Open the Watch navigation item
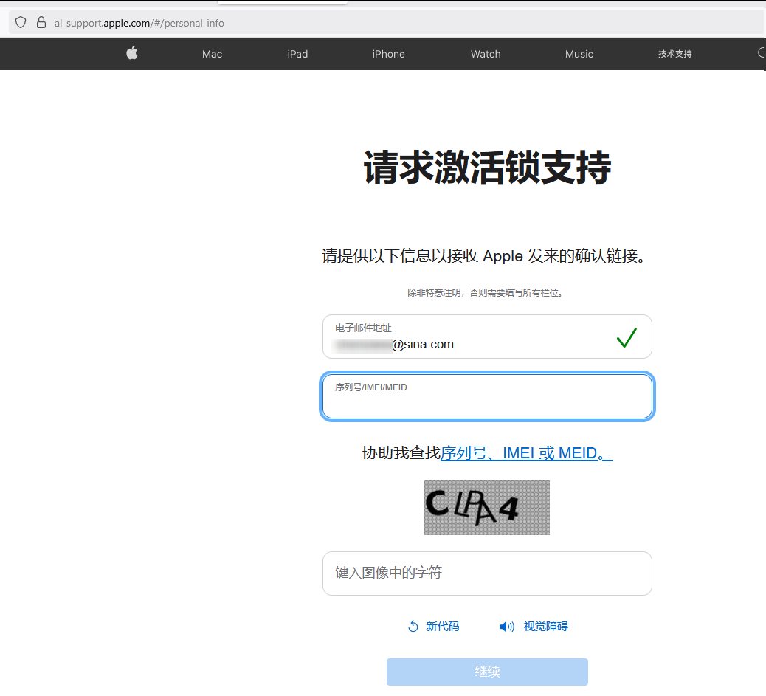766x696 pixels. (486, 54)
